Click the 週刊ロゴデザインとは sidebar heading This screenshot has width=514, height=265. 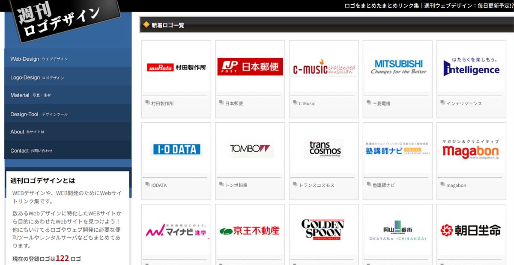coord(43,181)
